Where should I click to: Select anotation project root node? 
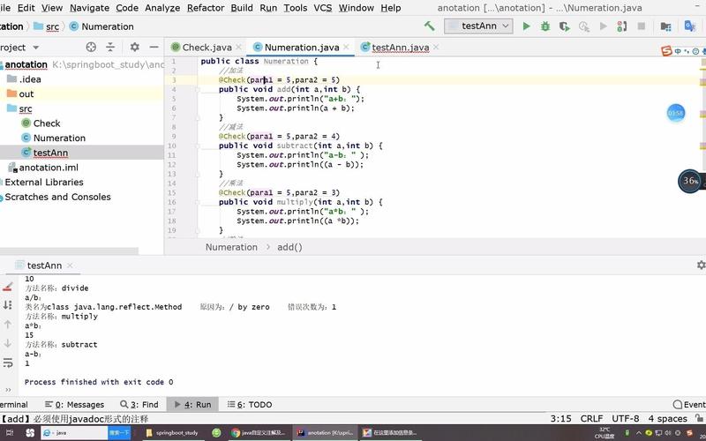[x=26, y=64]
